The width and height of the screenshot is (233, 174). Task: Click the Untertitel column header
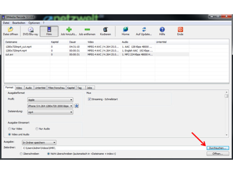[x=172, y=42]
